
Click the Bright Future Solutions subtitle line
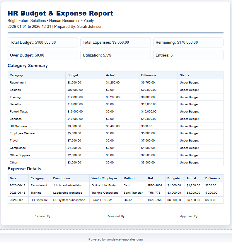coord(51,21)
